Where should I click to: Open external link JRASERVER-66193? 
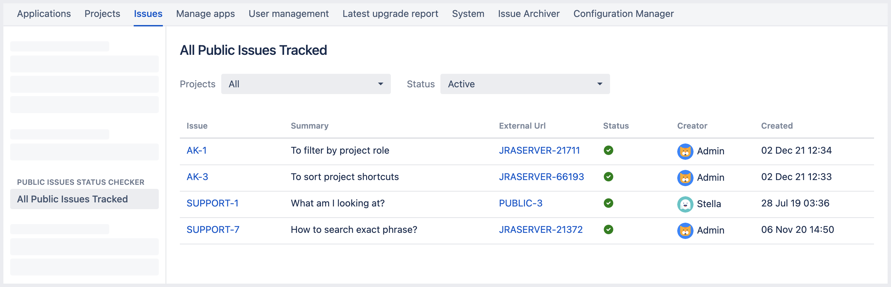541,177
